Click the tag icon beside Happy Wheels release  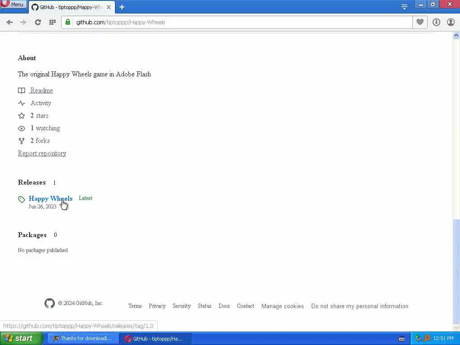point(22,199)
